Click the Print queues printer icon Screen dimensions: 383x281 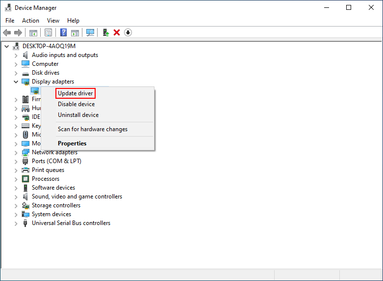(26, 170)
